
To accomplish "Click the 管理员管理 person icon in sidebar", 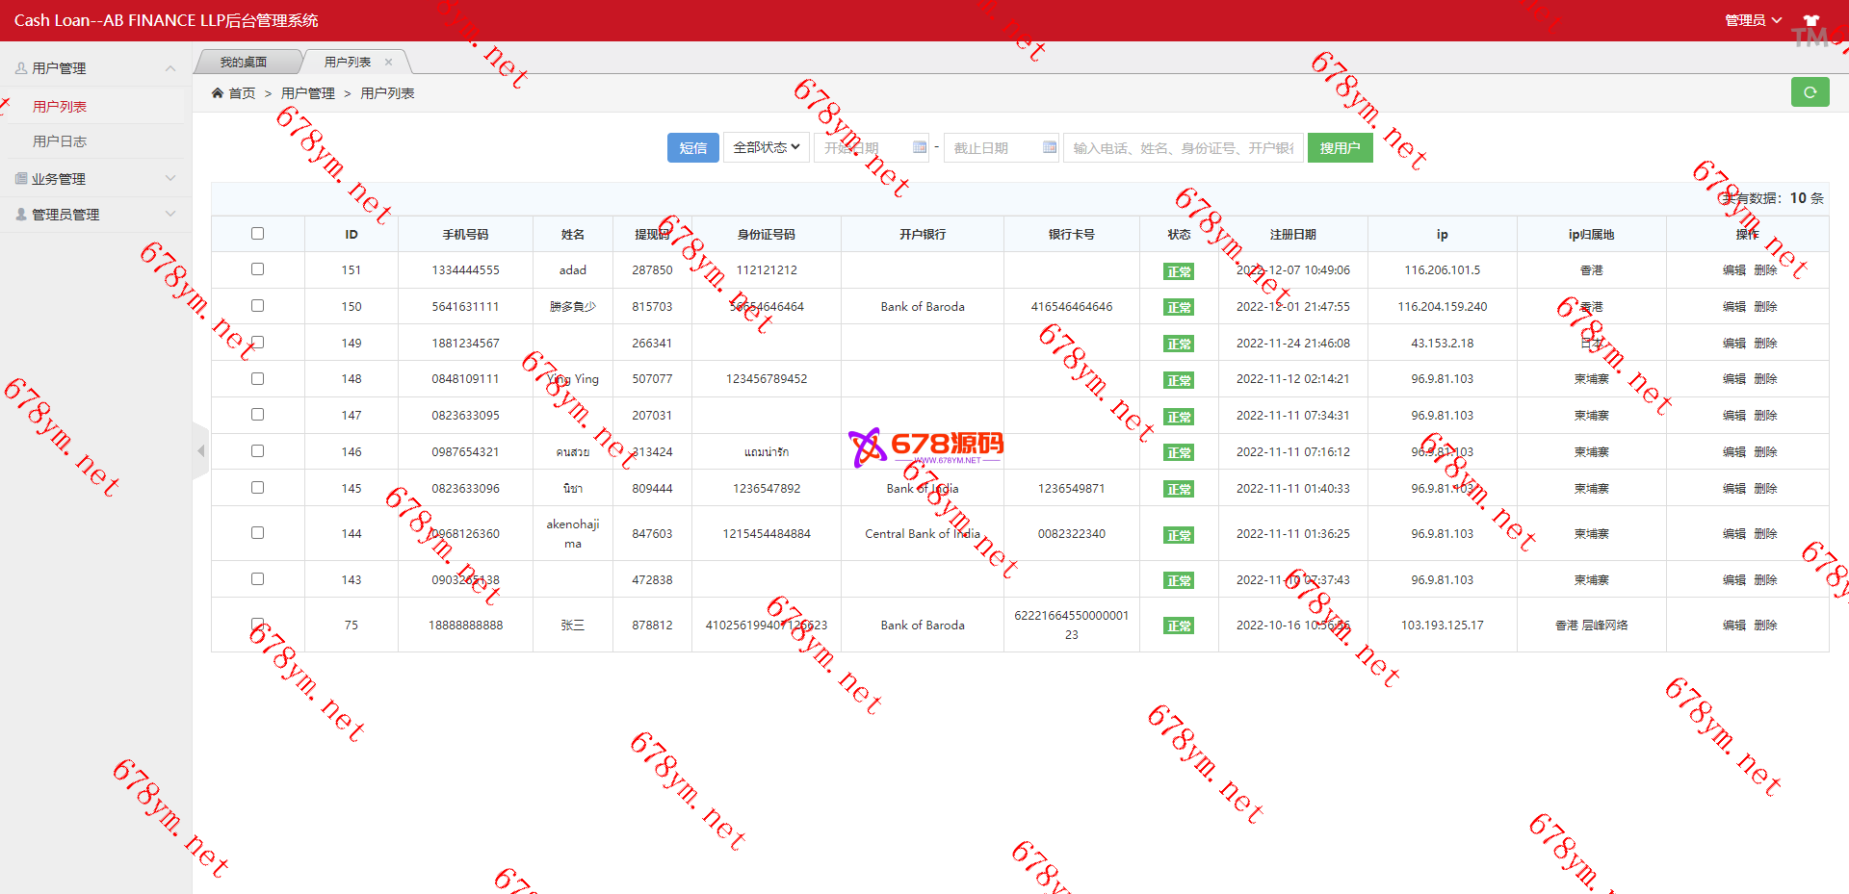I will [21, 215].
